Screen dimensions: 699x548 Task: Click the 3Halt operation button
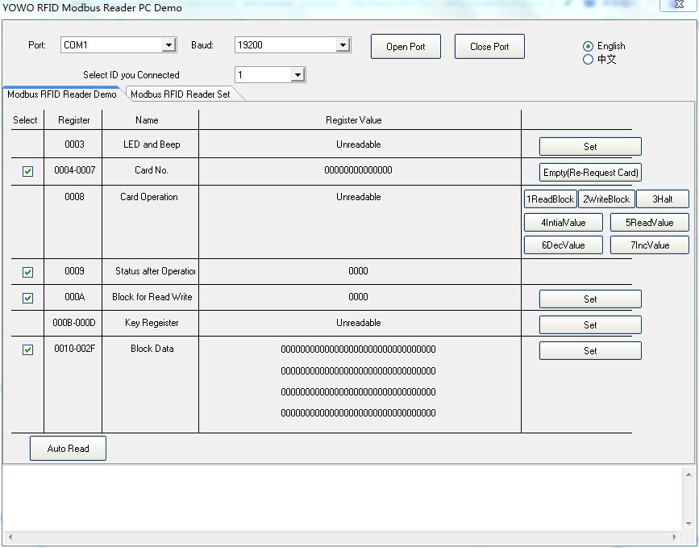pos(662,199)
